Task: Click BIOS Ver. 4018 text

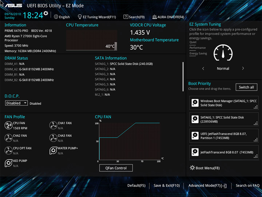Action: 41,31
